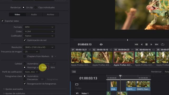
Task: Open the Códec dropdown showing H.264
Action: click(x=39, y=31)
